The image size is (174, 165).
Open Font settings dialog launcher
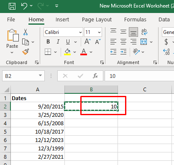tap(102, 62)
